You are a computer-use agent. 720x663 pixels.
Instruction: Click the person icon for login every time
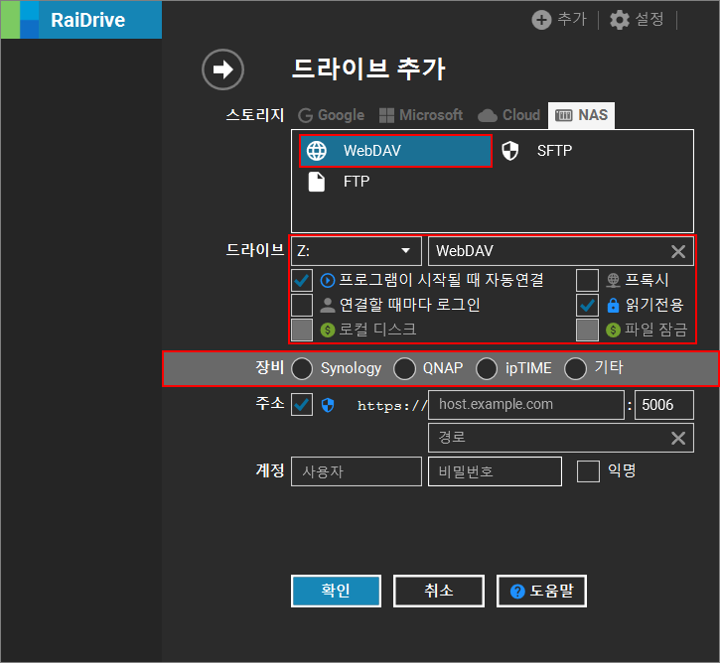(328, 305)
